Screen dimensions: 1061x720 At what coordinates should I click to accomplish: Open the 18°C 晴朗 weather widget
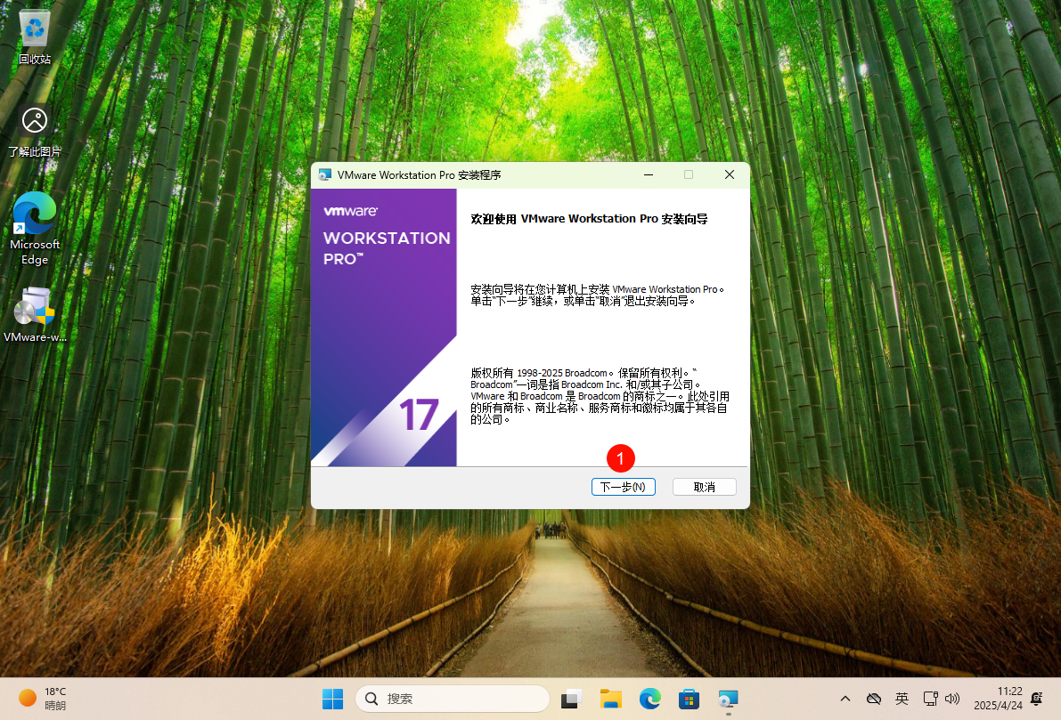point(43,699)
